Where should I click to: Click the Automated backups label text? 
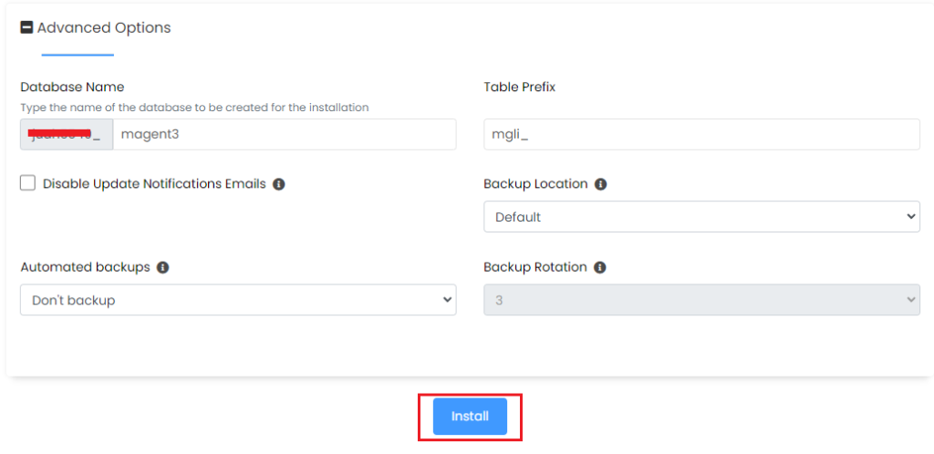[85, 268]
